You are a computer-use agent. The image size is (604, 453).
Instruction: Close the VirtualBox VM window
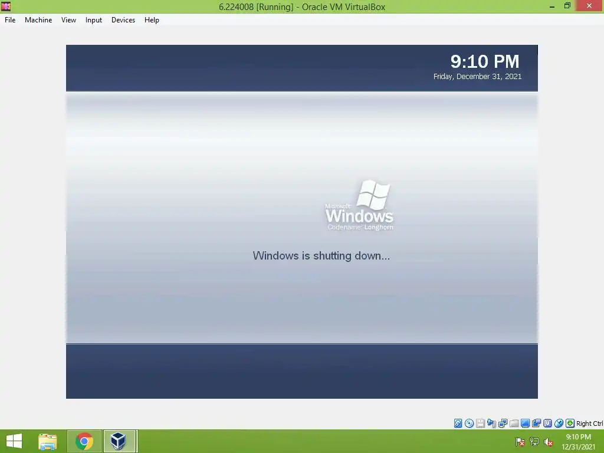coord(589,6)
